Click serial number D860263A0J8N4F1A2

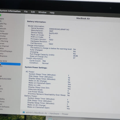tap(59, 29)
